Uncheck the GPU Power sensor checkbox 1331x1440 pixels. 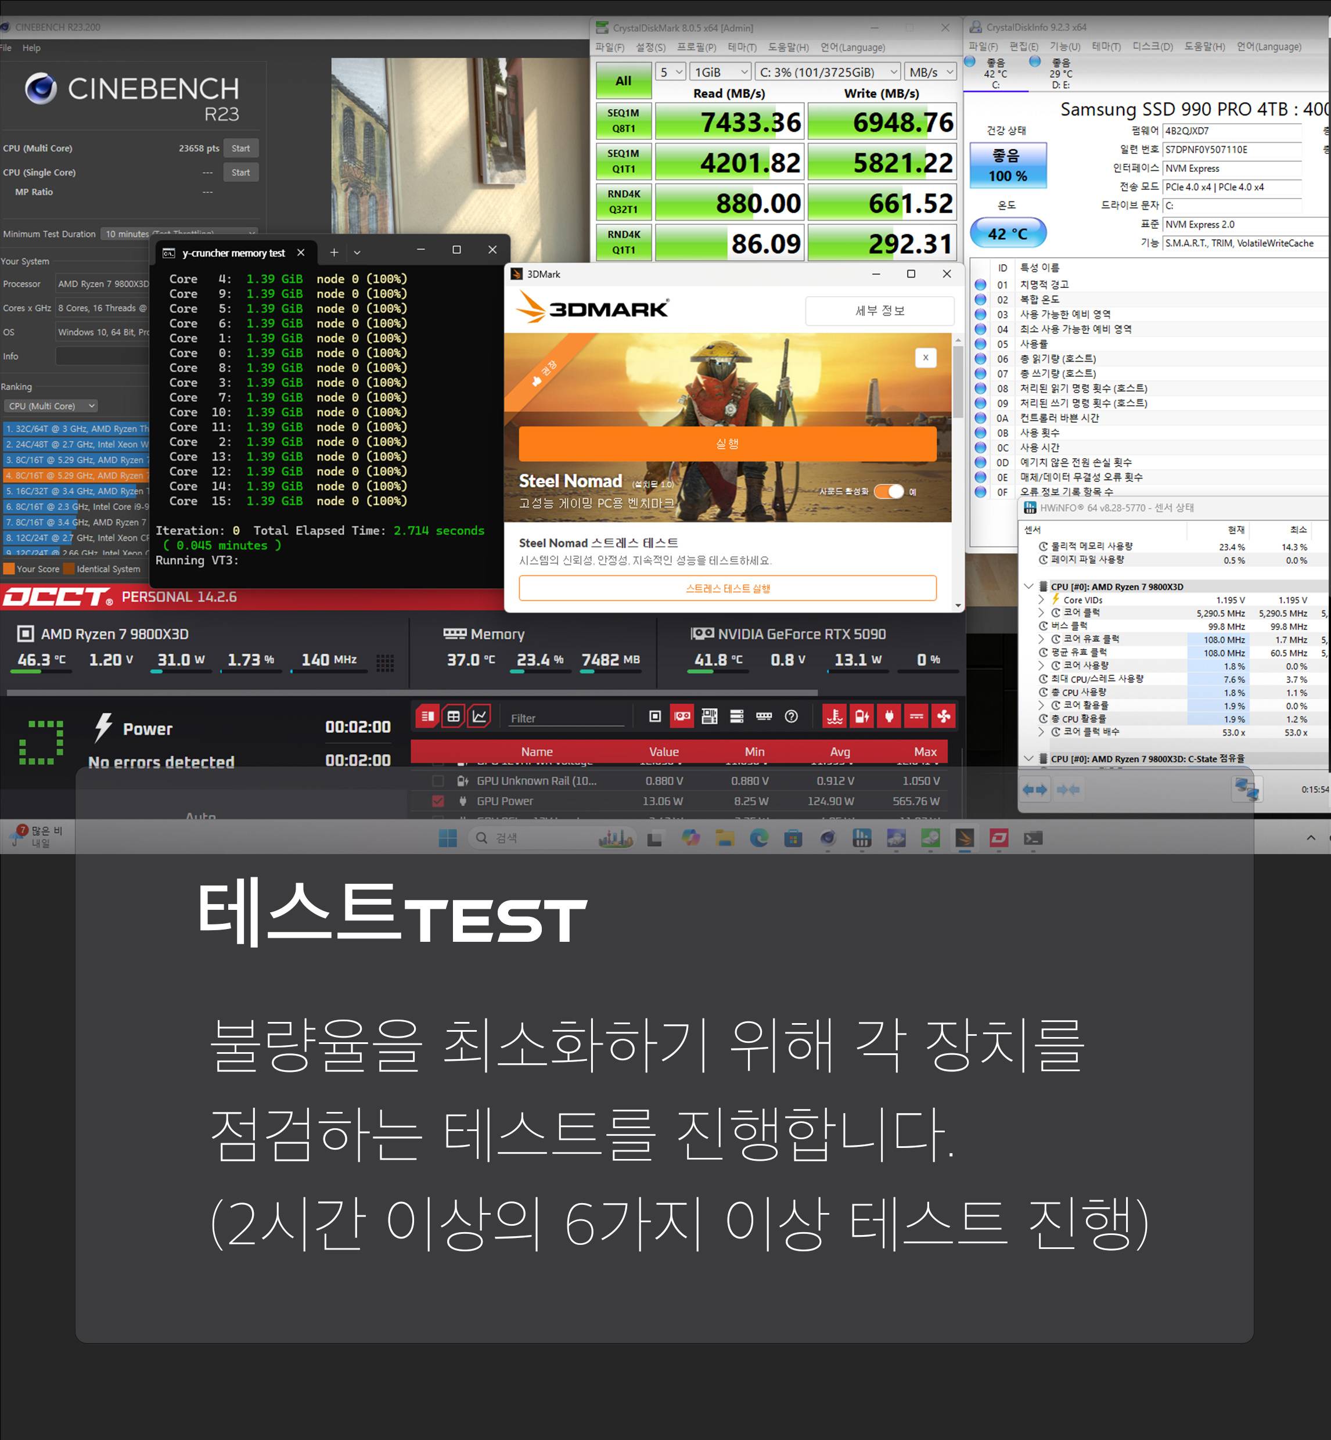(438, 801)
